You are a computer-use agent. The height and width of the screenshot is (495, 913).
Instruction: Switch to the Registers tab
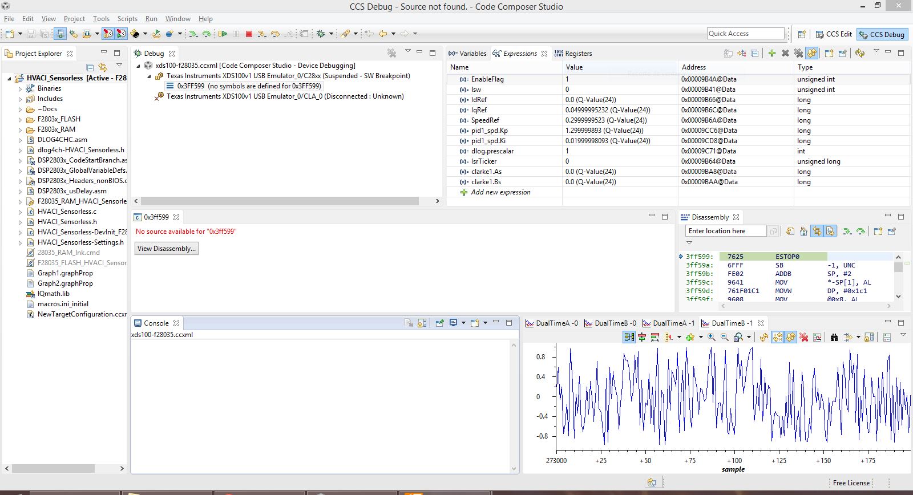click(573, 54)
